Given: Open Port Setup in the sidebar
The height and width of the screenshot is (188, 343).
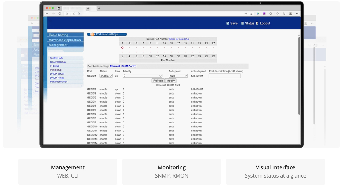Looking at the screenshot, I should coord(56,70).
